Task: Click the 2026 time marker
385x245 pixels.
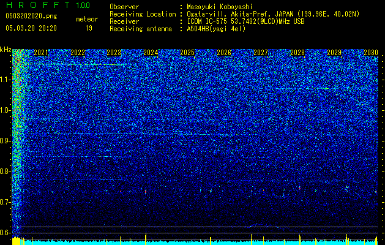Action: tap(224, 53)
